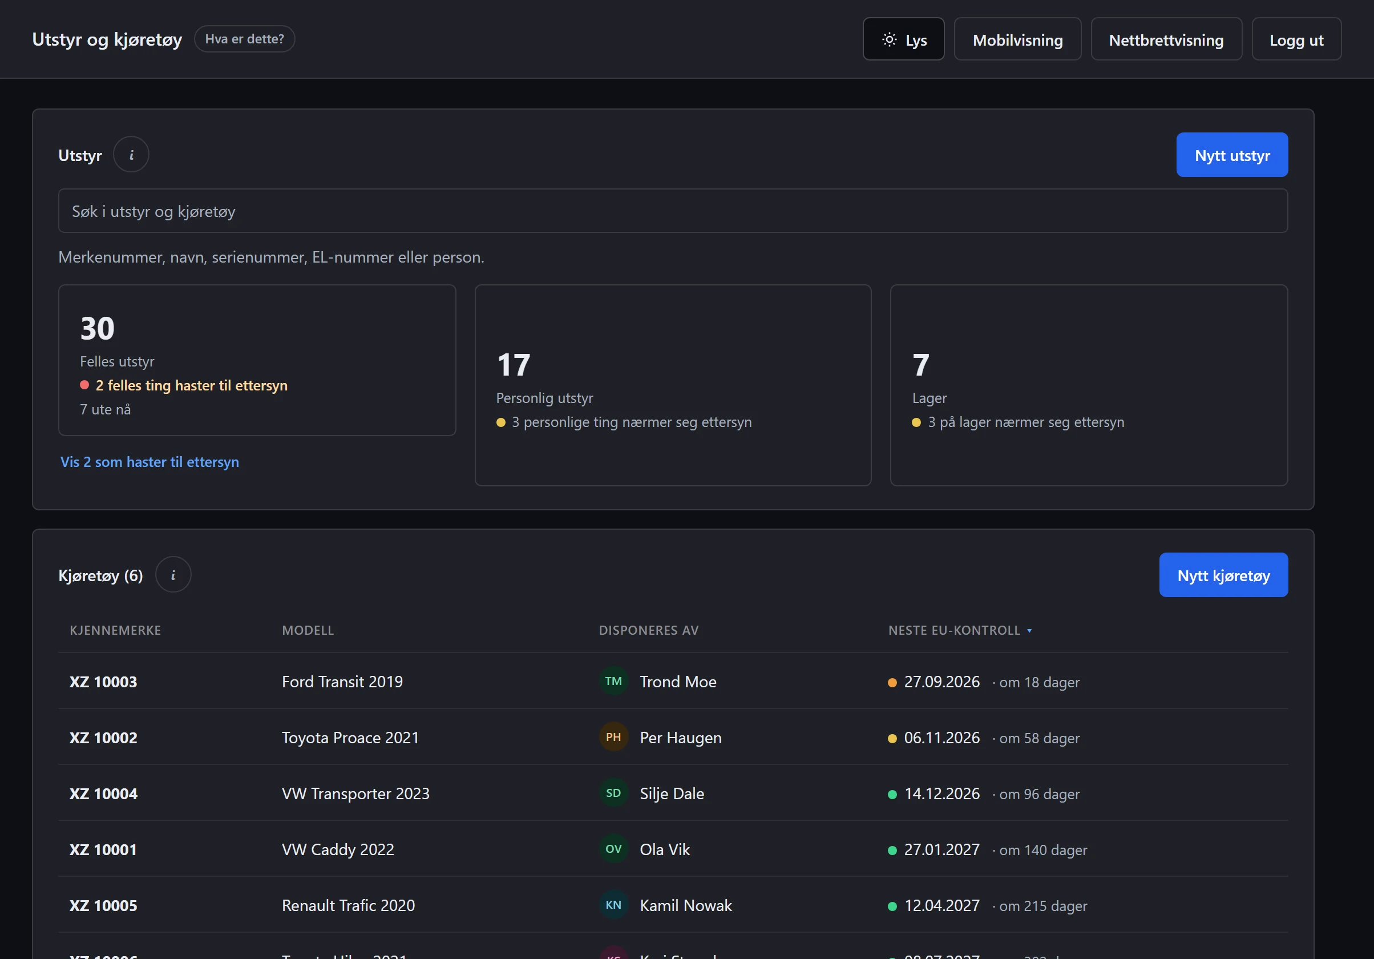Select license plate XZ 10003

(103, 682)
